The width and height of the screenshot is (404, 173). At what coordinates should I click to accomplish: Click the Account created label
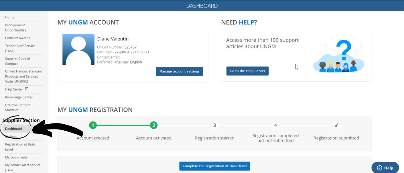click(93, 138)
